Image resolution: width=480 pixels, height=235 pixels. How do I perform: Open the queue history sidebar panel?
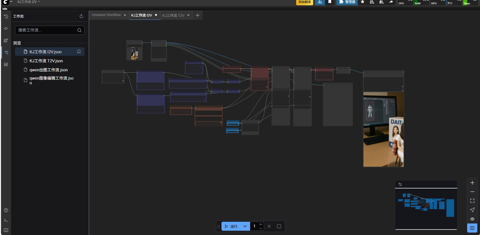click(x=6, y=17)
